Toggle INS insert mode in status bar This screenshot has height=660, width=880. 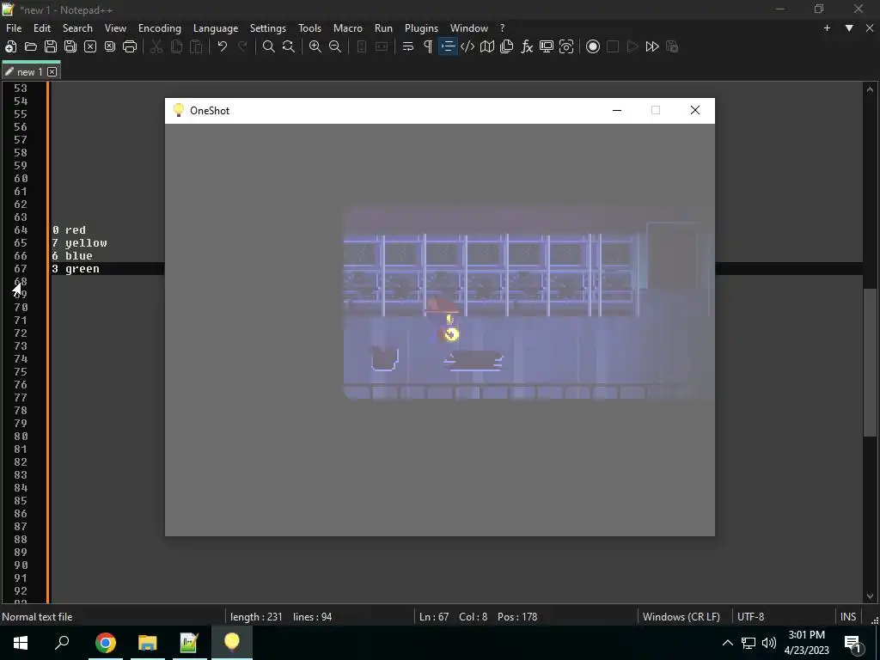tap(848, 617)
